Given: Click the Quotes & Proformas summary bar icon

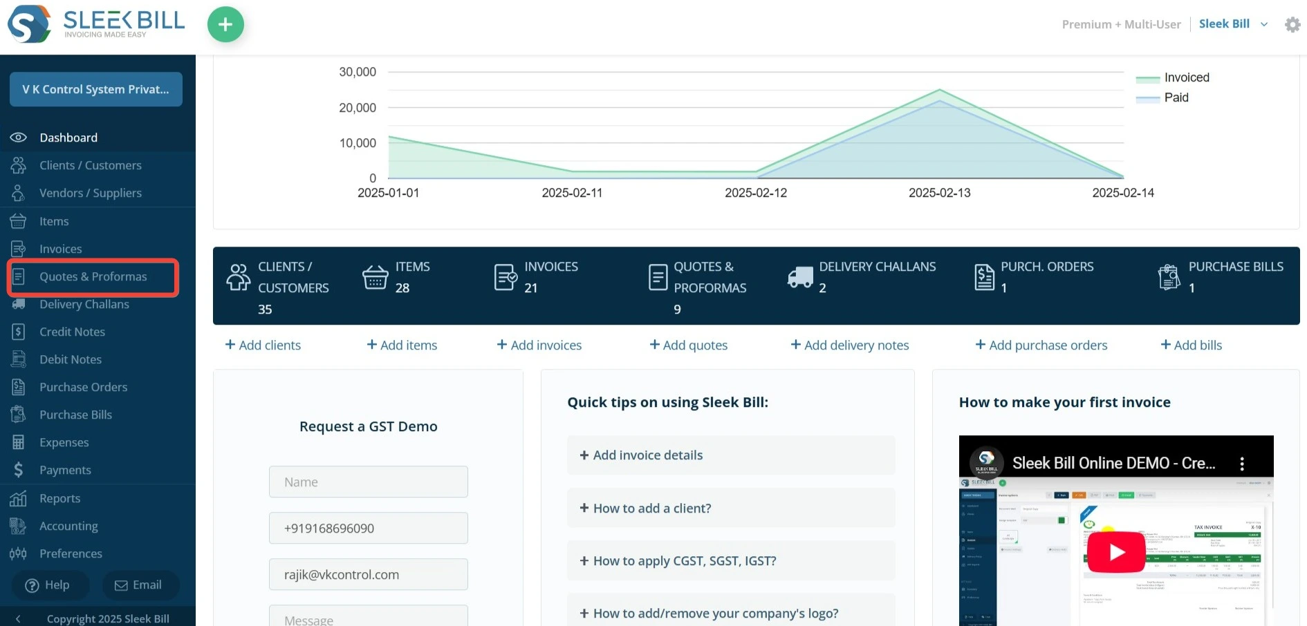Looking at the screenshot, I should [x=658, y=277].
